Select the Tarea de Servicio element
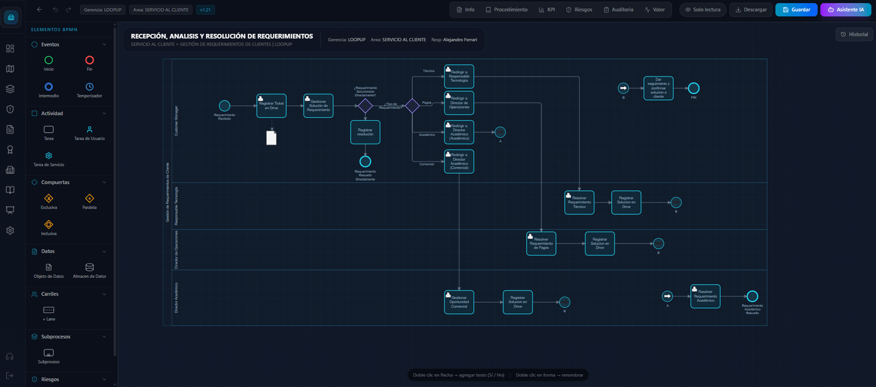 48,159
